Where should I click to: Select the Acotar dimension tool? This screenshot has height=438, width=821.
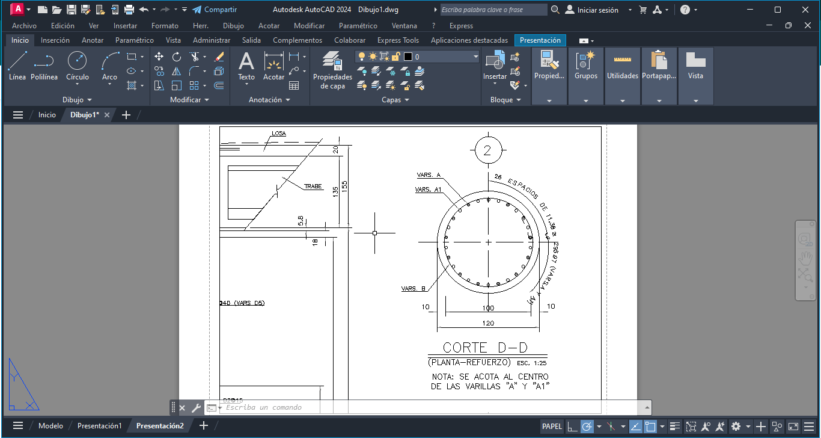(x=273, y=66)
